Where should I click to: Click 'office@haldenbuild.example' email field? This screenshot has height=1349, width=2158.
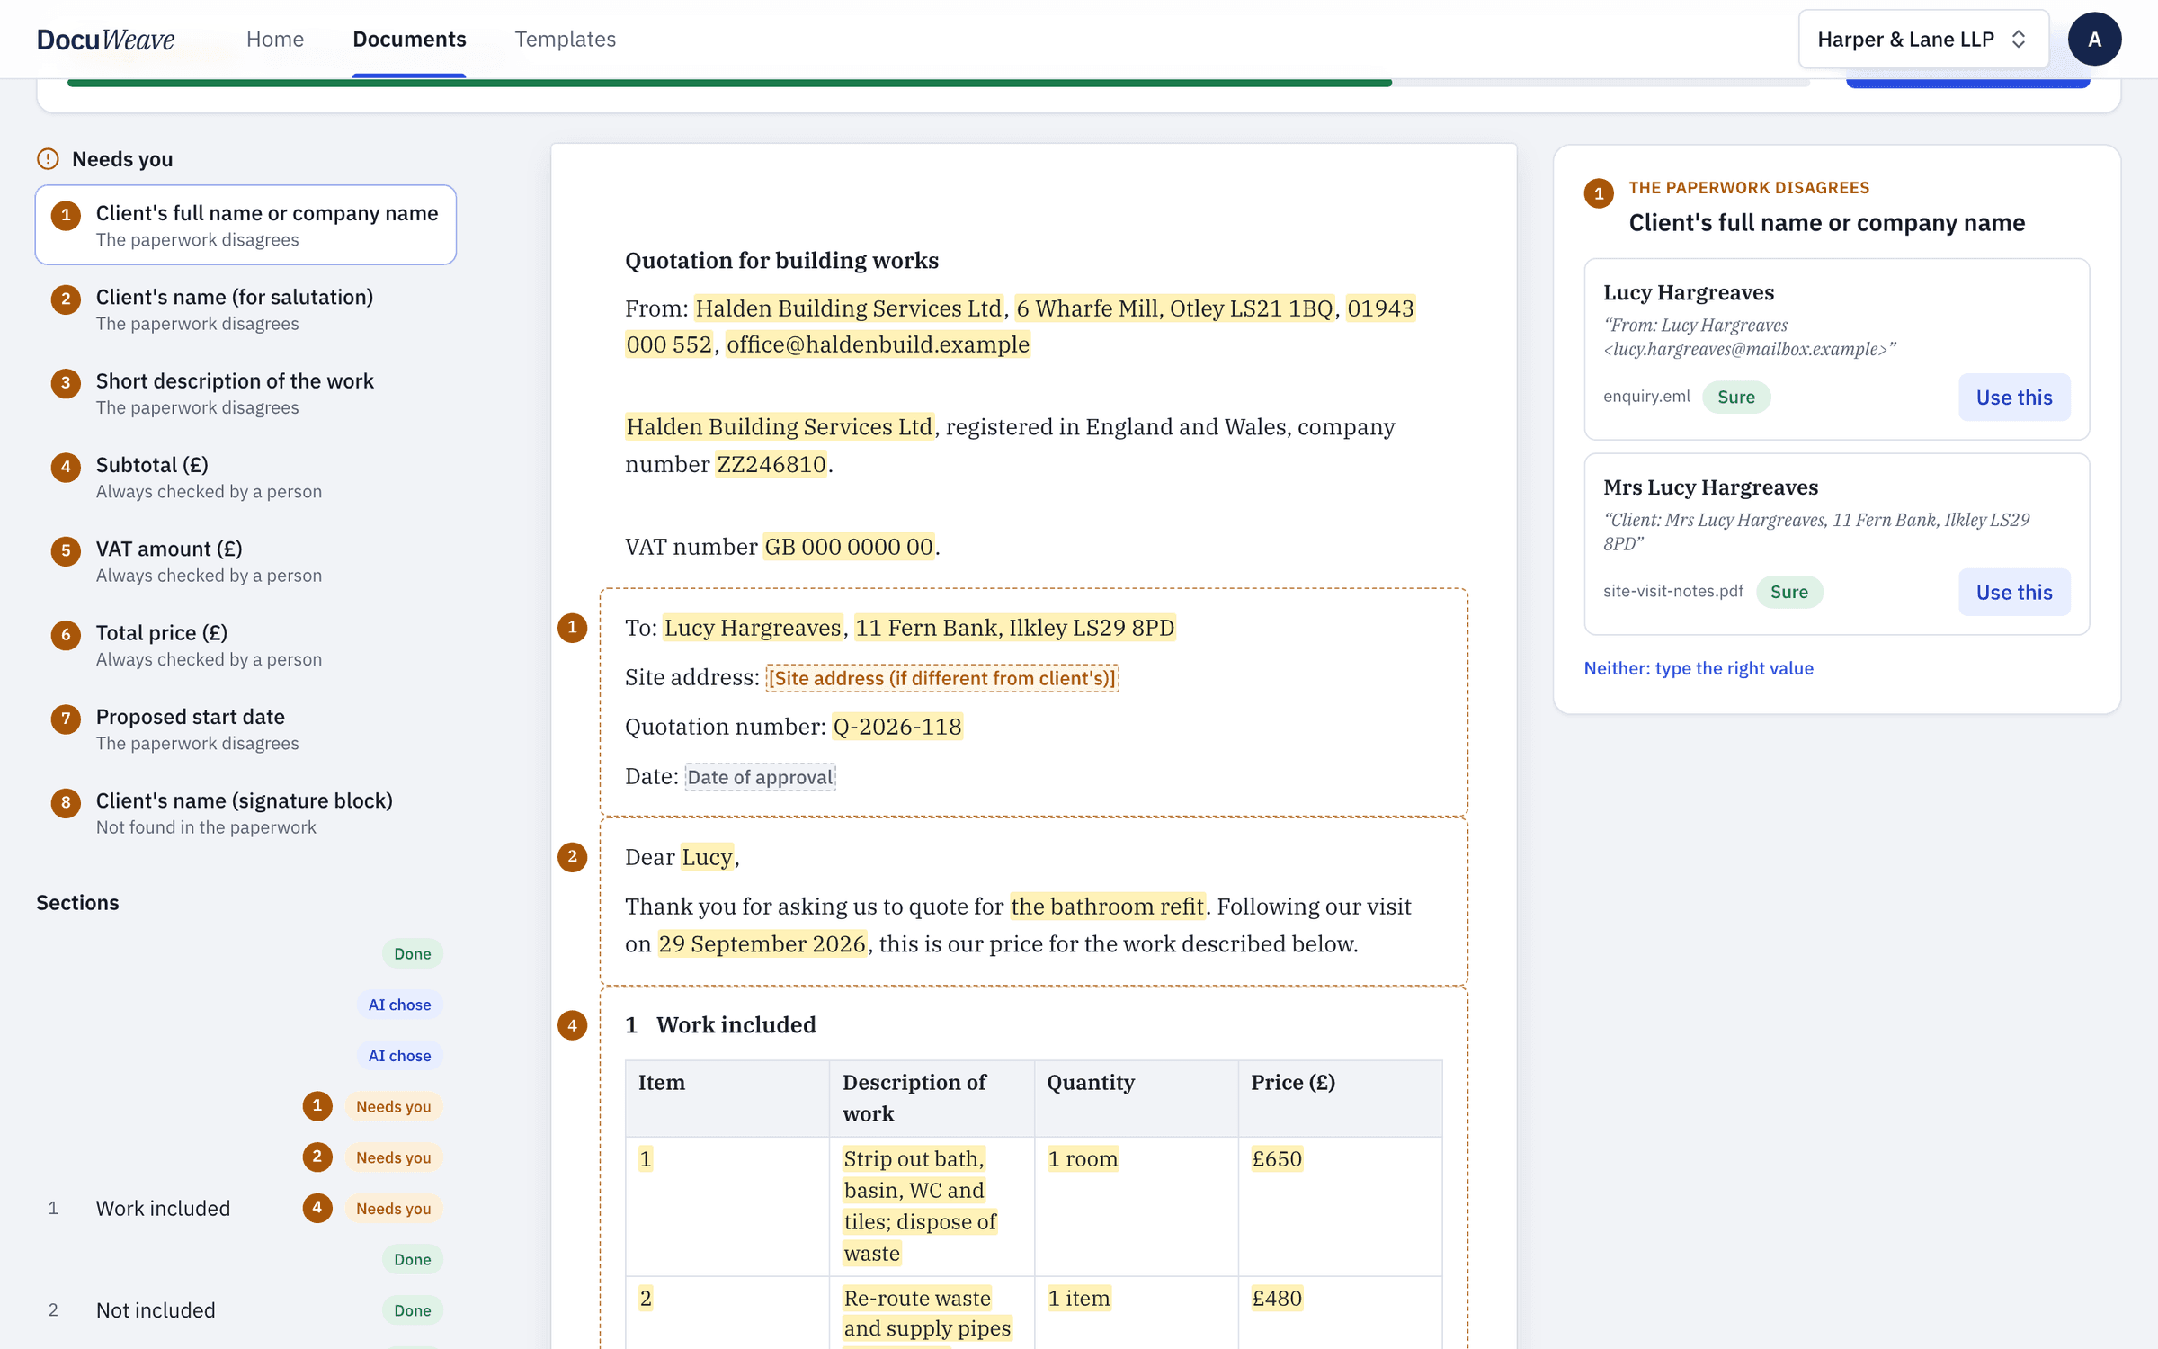tap(878, 344)
